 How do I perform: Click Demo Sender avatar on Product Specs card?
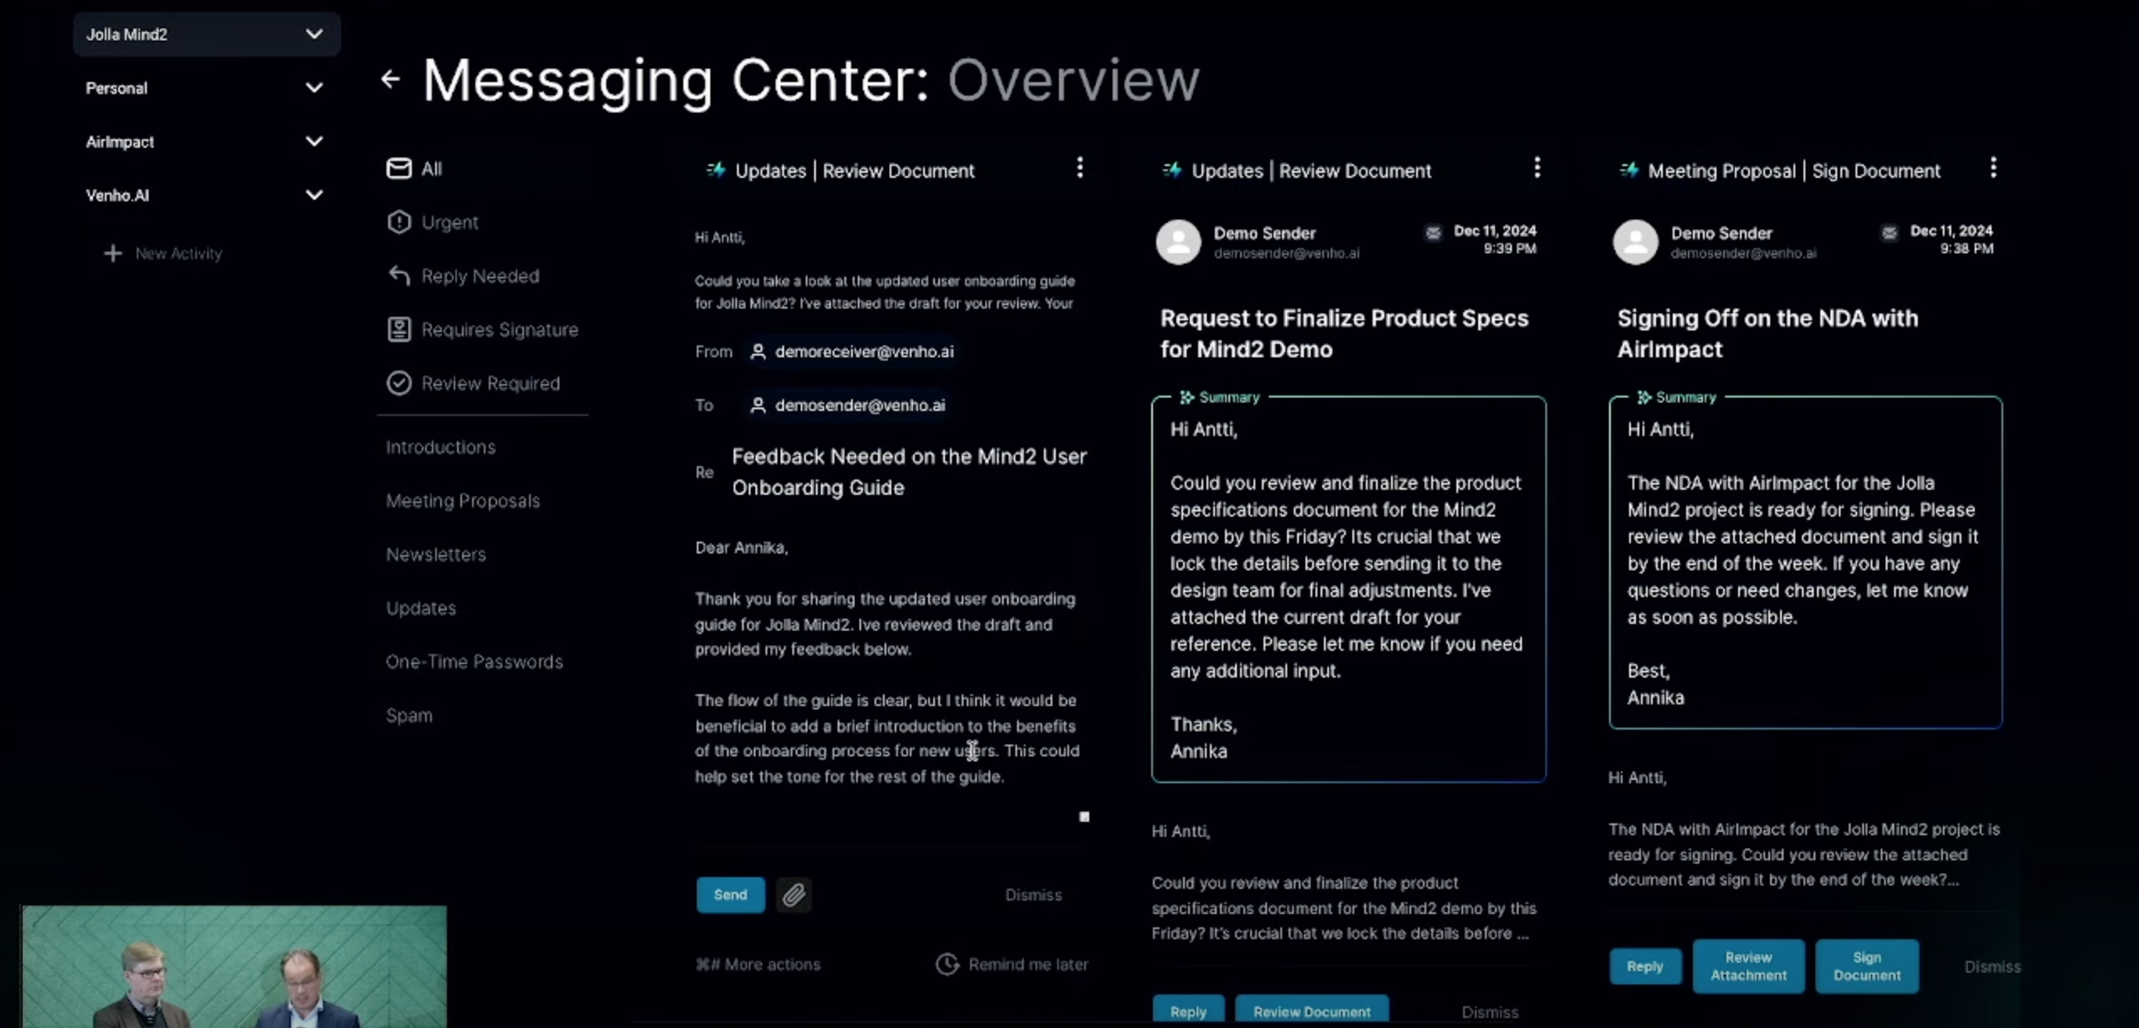(1178, 242)
